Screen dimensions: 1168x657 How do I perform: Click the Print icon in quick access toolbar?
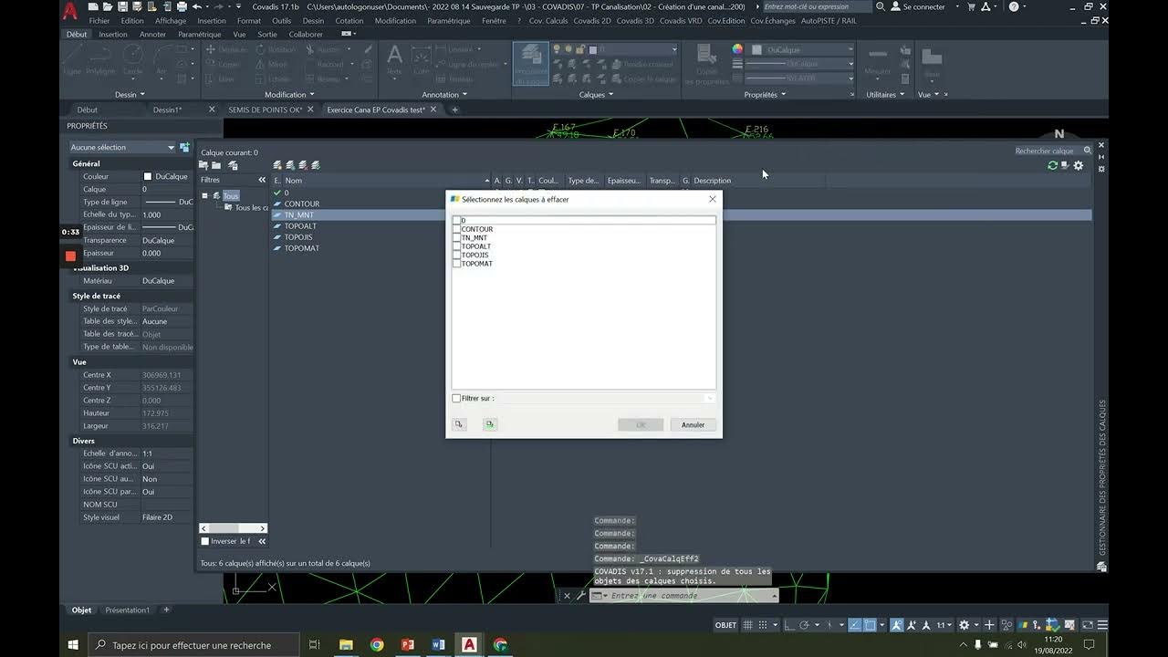(x=181, y=6)
